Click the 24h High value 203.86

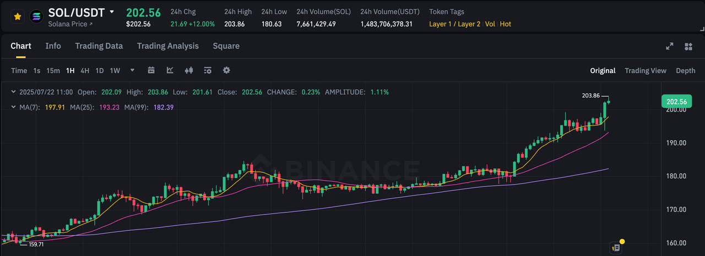(x=234, y=24)
